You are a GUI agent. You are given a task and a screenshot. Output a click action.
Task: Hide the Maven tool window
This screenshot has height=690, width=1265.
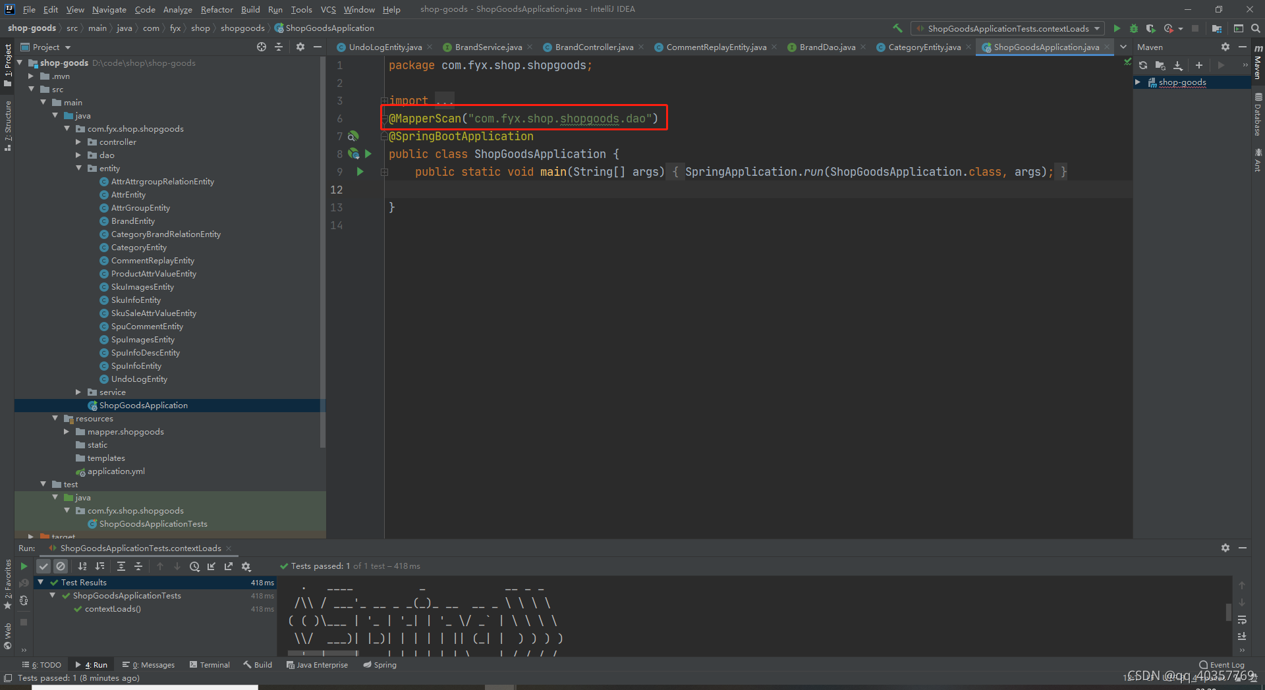(x=1243, y=47)
